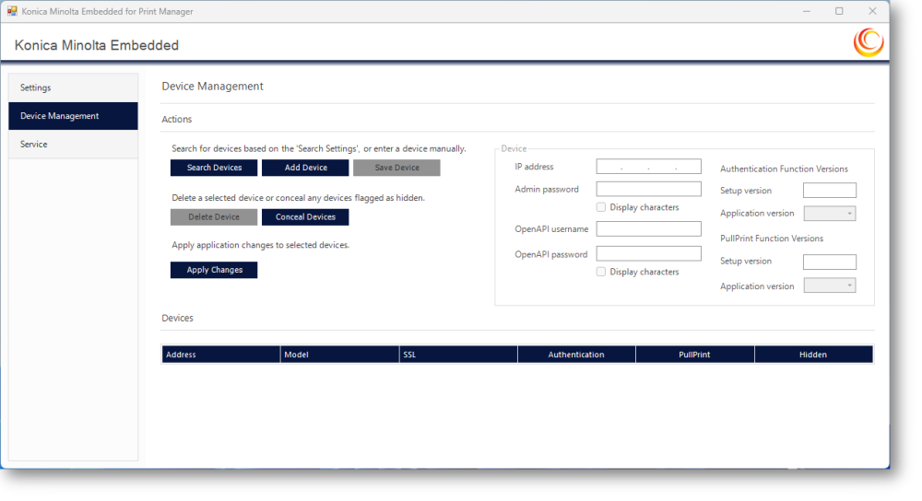Click the 'PullPrint Function Versions' label
The image size is (922, 501).
[x=772, y=238]
